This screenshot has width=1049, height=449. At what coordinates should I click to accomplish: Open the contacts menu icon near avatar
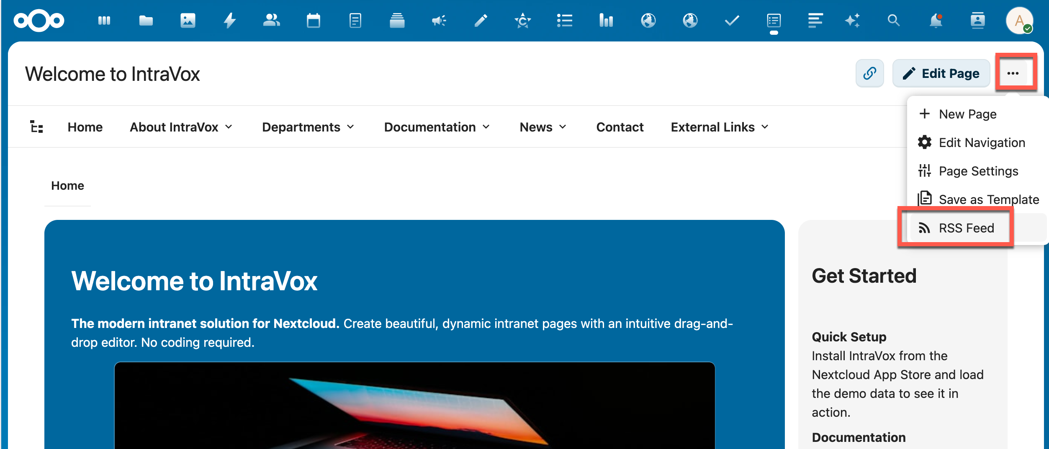(977, 20)
